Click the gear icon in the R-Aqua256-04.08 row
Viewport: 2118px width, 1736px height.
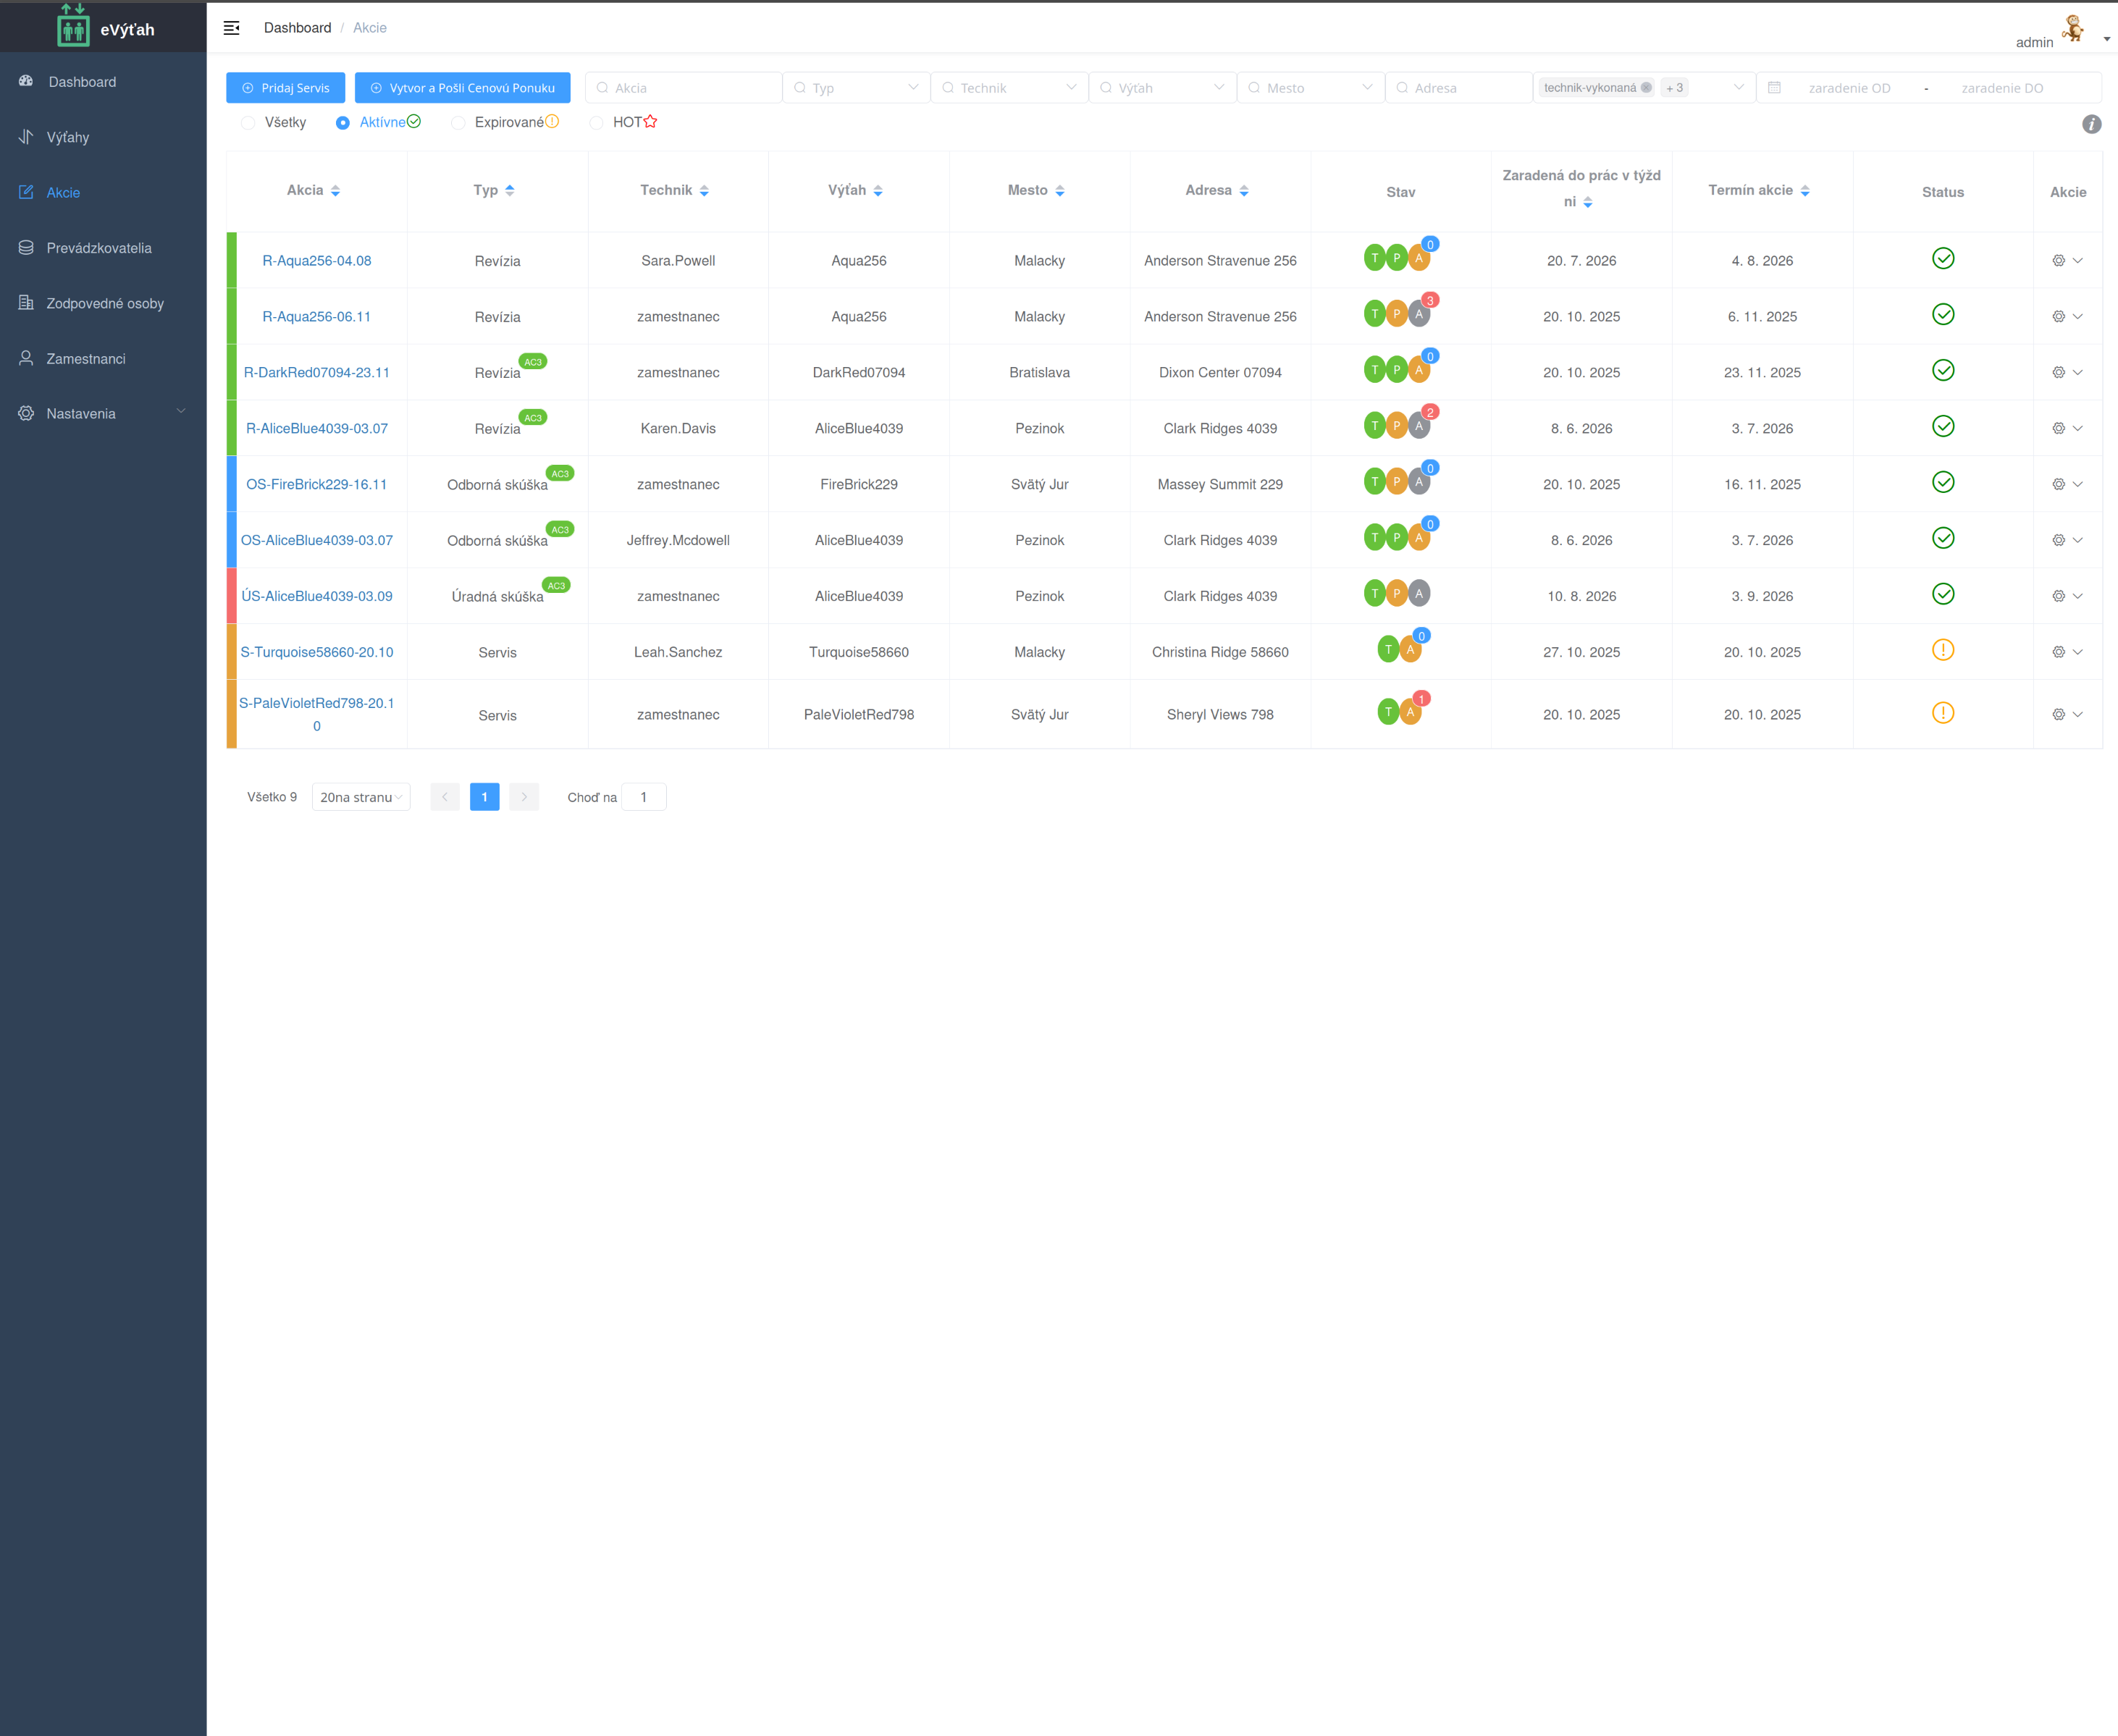[2058, 261]
